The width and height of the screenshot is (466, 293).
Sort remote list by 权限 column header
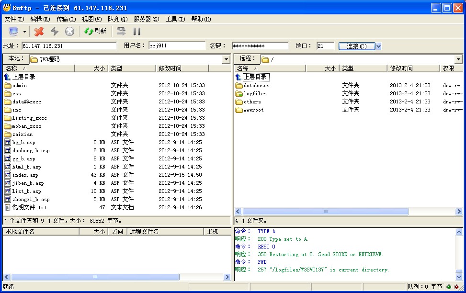(x=451, y=68)
